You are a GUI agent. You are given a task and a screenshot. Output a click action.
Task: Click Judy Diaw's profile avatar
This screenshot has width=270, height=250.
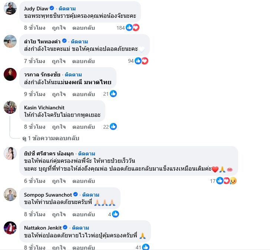coord(10,8)
